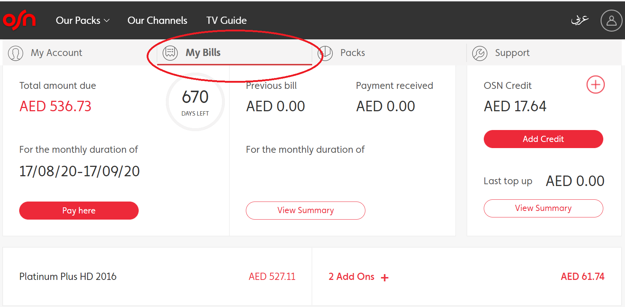
Task: Expand the 2 Add Ons plus
Action: pos(385,277)
